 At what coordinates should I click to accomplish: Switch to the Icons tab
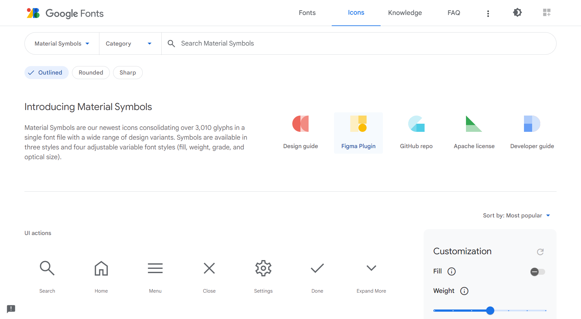356,13
